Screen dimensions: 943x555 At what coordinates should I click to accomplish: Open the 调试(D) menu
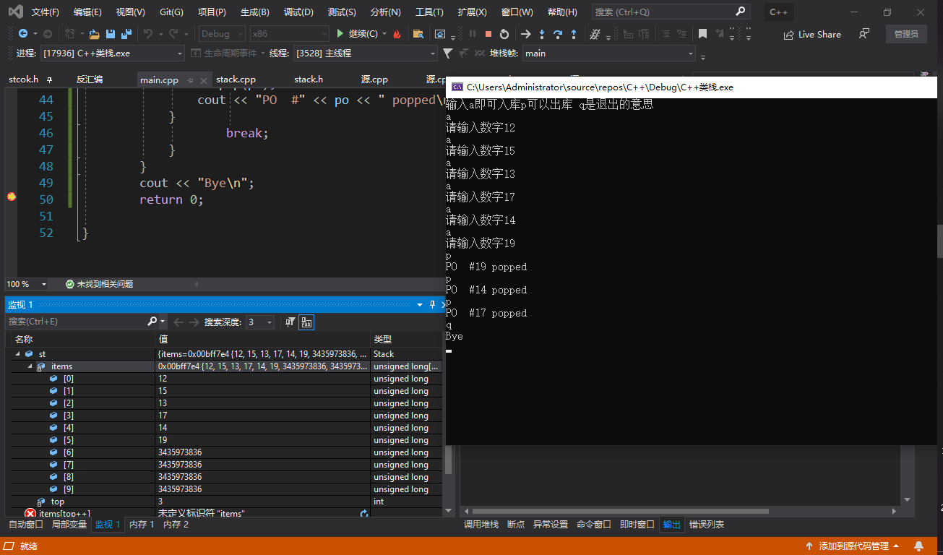(298, 12)
